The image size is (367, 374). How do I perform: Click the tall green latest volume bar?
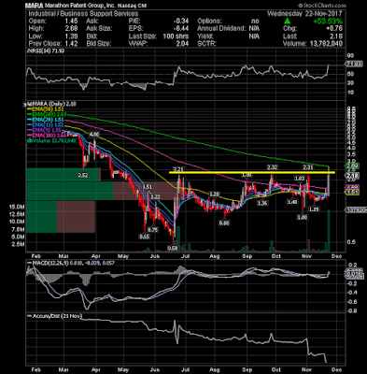coord(329,231)
